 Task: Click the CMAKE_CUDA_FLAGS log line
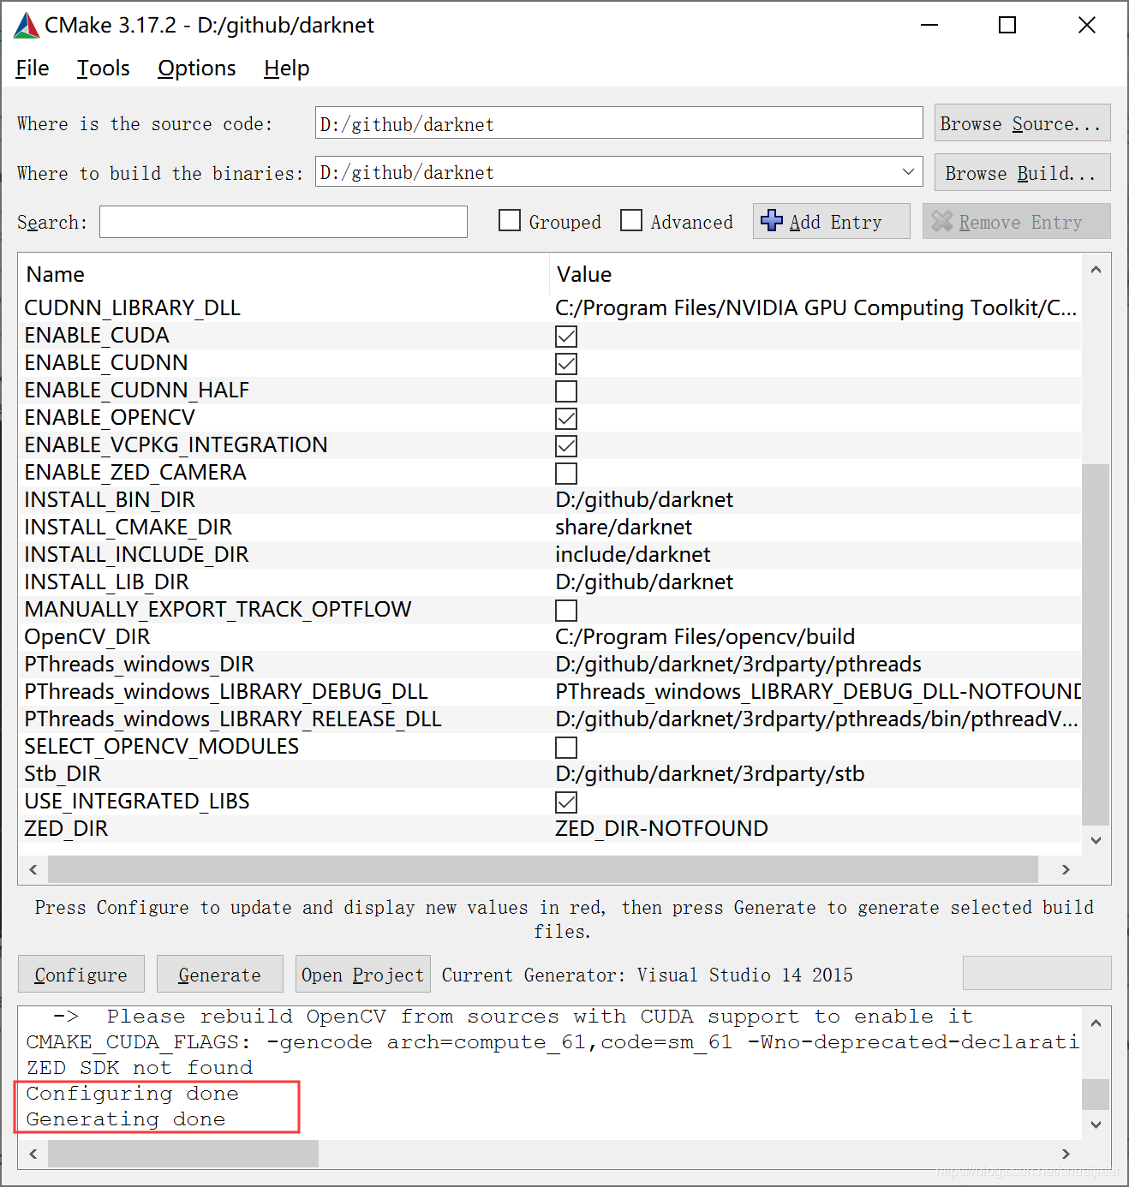tap(553, 1042)
